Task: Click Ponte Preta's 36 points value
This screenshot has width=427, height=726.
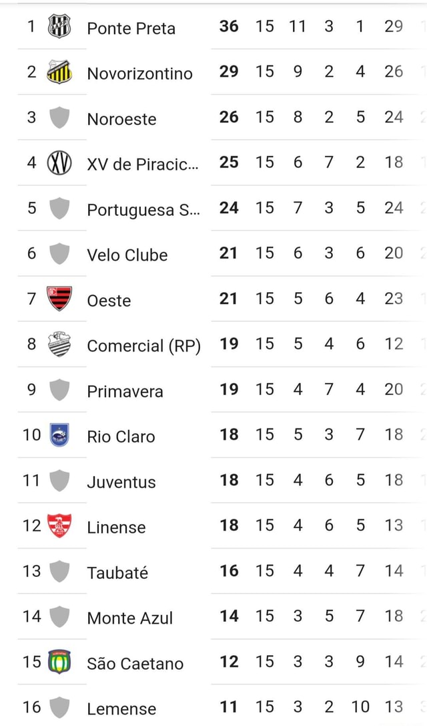Action: pyautogui.click(x=229, y=27)
